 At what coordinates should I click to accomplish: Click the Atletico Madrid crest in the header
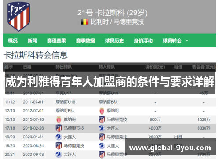click(19, 16)
